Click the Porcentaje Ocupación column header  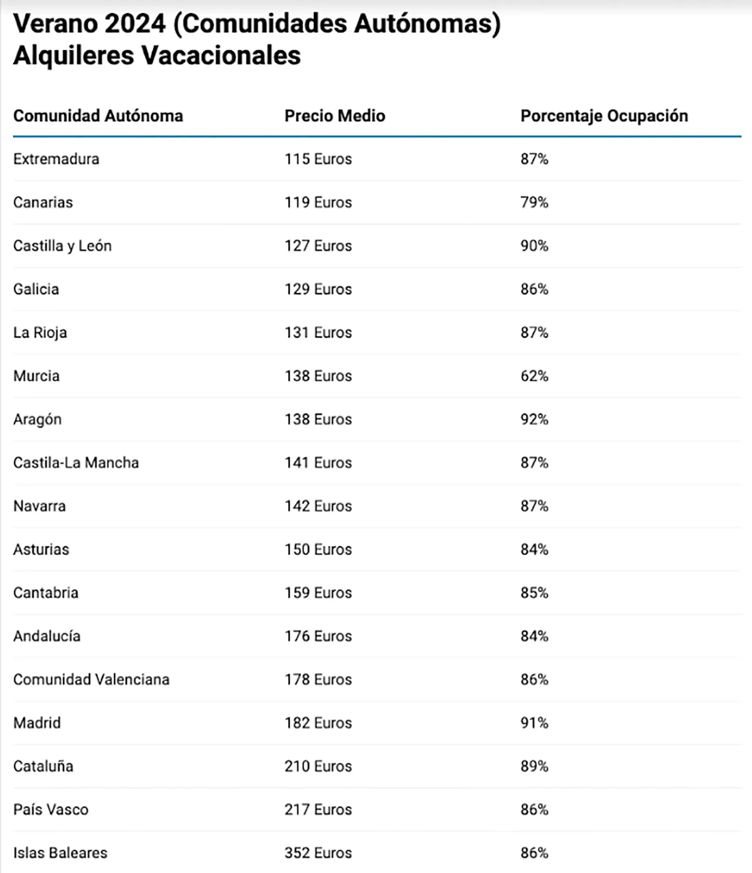[x=604, y=116]
